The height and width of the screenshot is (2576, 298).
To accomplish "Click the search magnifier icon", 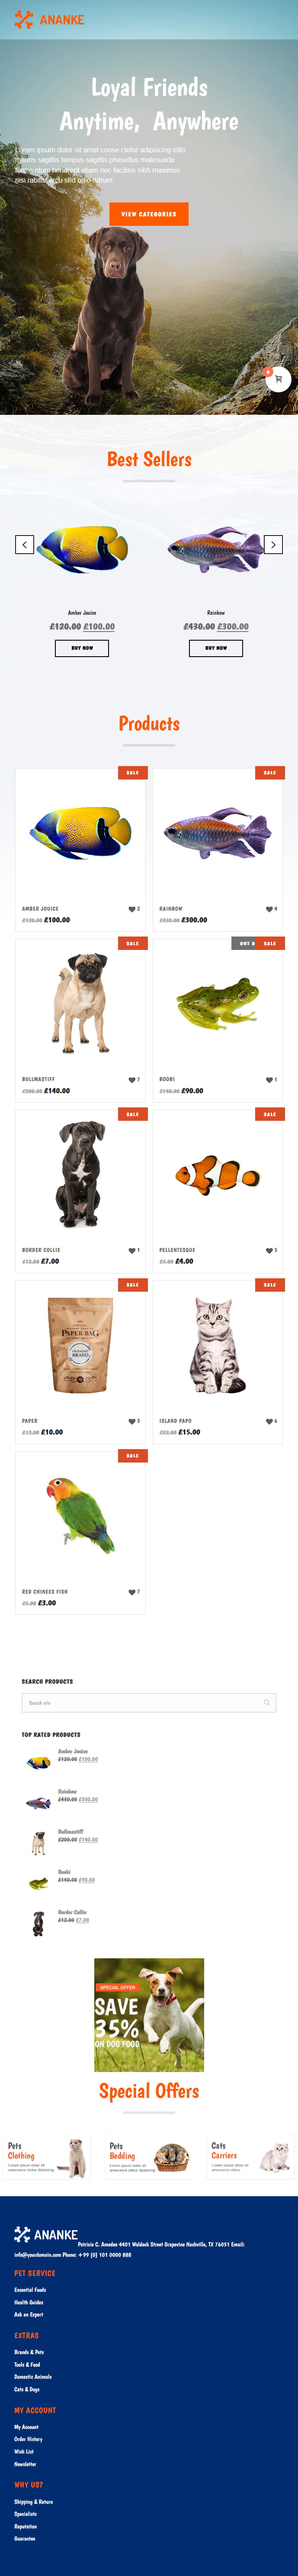I will [267, 1703].
